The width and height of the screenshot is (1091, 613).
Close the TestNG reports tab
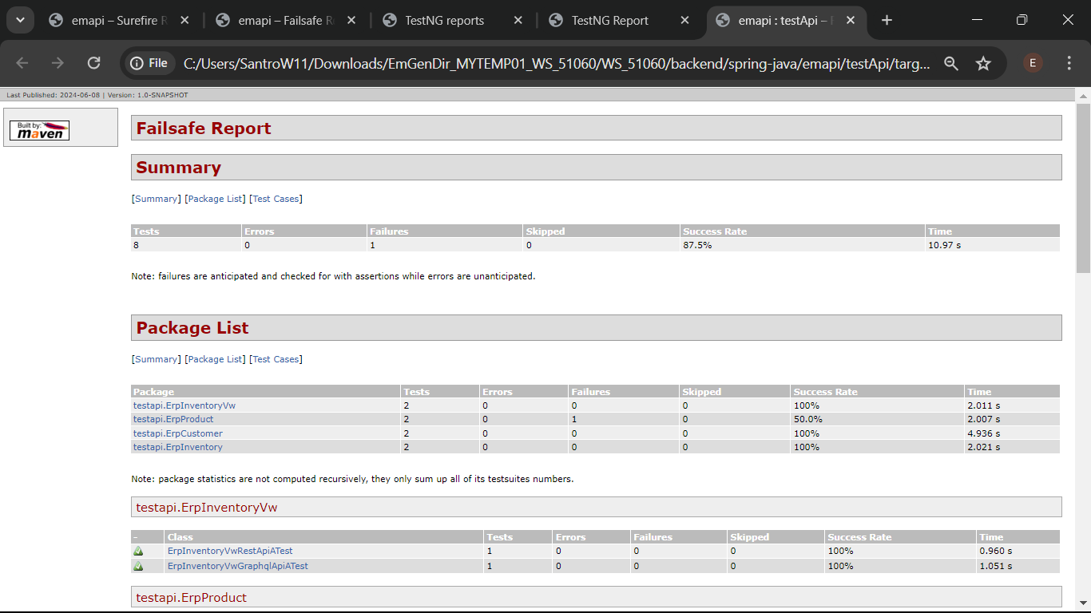point(518,20)
